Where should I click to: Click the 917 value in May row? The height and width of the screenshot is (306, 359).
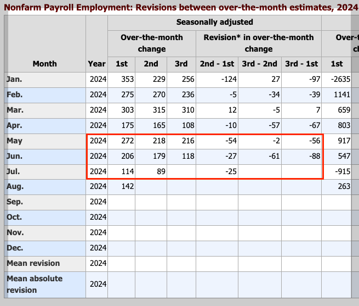[x=344, y=141]
